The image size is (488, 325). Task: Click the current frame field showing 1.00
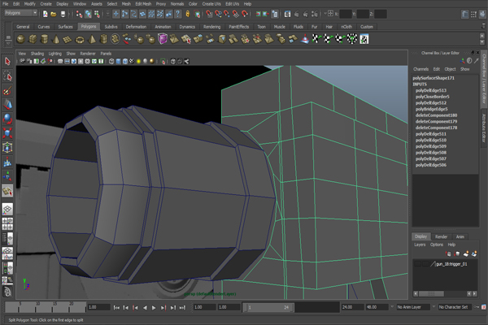(98, 307)
